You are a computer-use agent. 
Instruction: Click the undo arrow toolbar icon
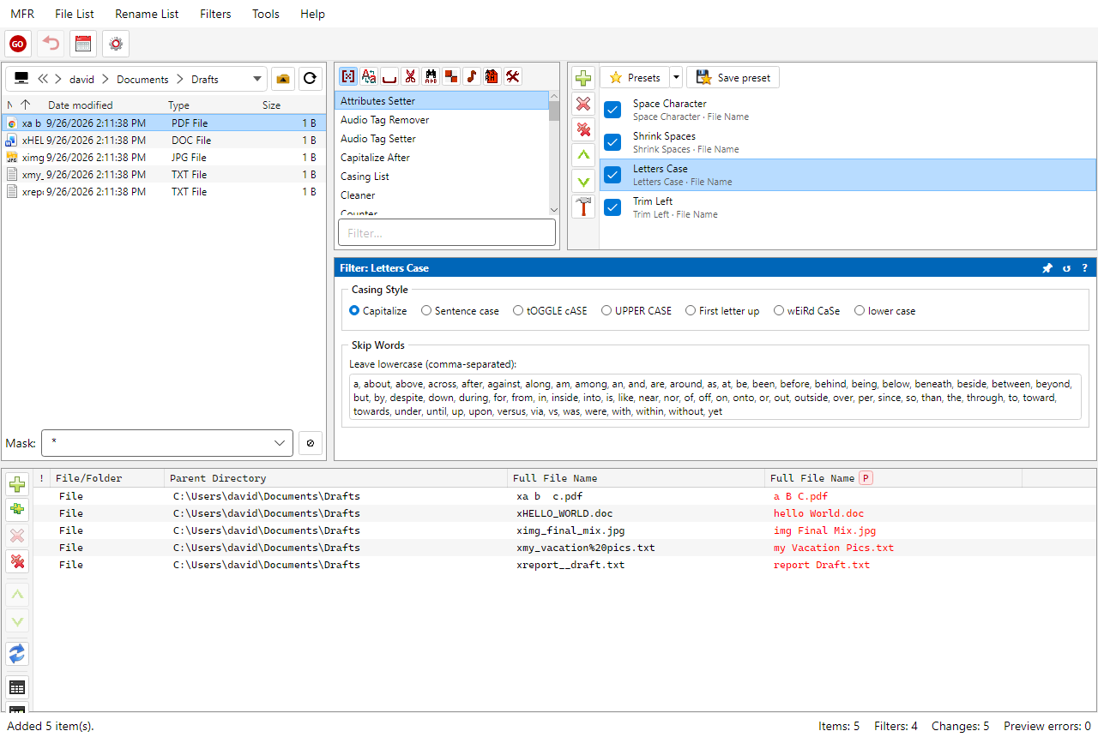coord(51,44)
